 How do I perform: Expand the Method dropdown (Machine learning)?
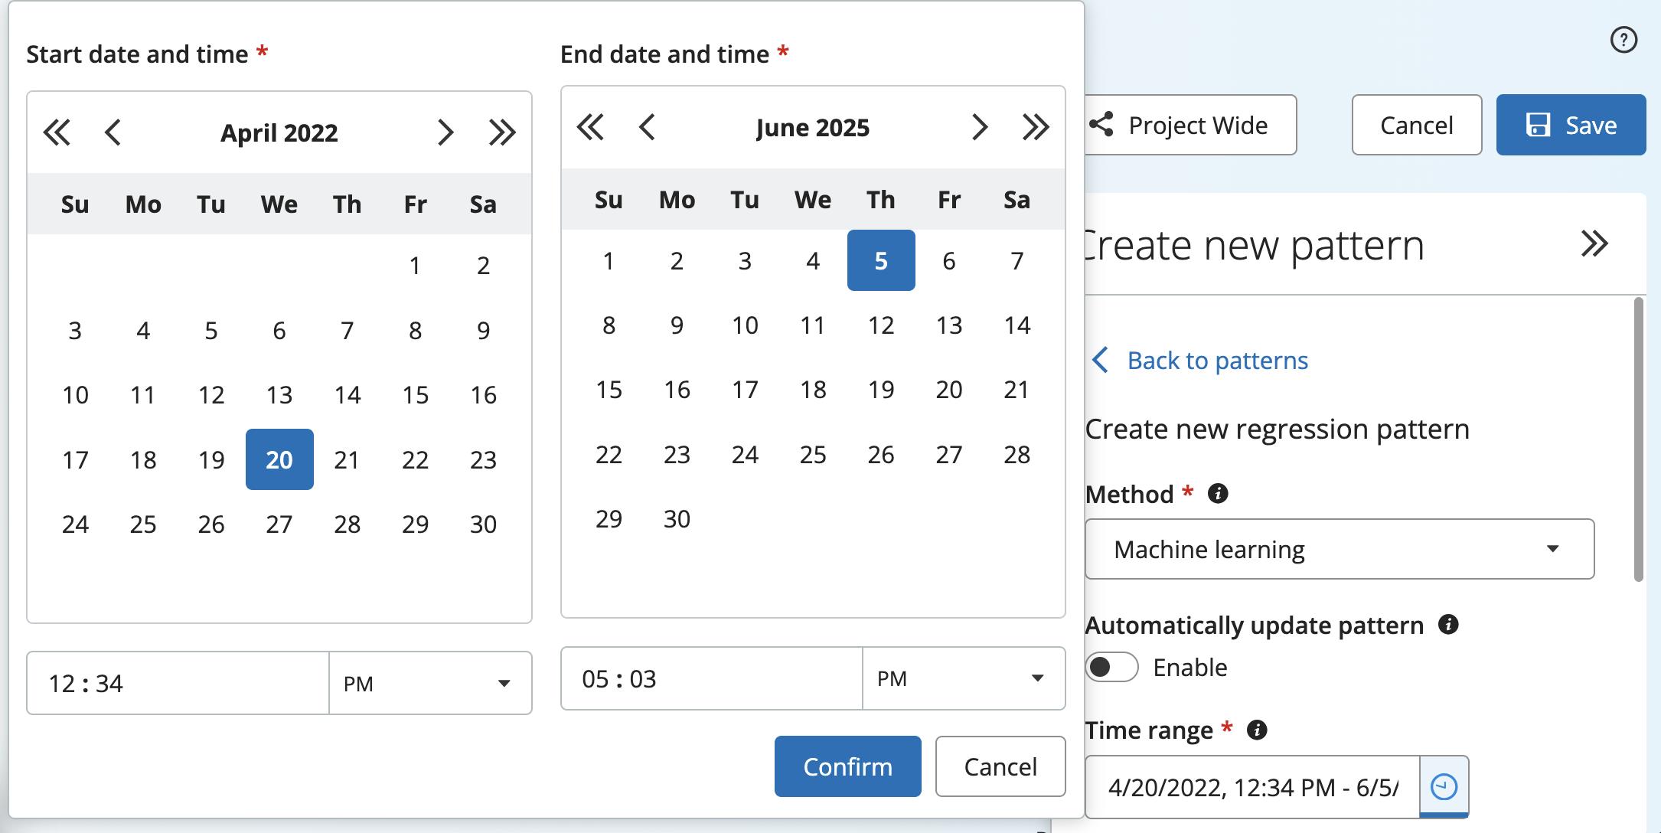(1340, 549)
